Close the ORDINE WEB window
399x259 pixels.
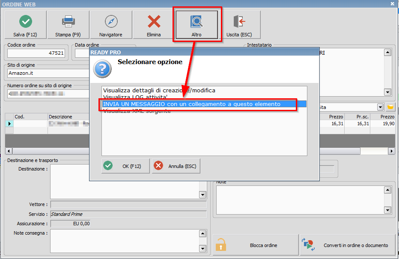click(392, 3)
